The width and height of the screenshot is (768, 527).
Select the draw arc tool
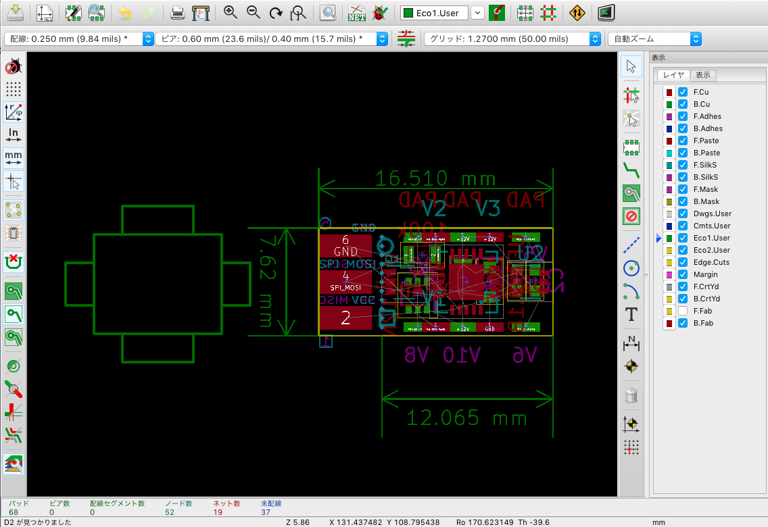pyautogui.click(x=631, y=291)
